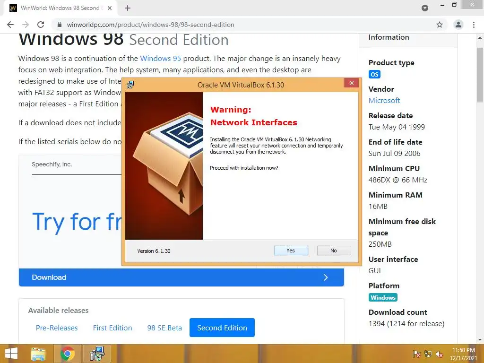Bookmark this page with the star icon
Image resolution: width=484 pixels, height=363 pixels.
point(440,25)
